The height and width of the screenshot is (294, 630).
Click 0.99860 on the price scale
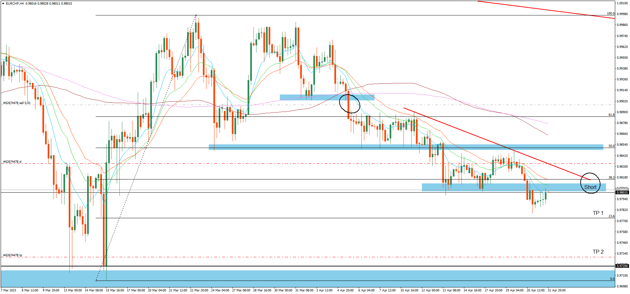(622, 25)
